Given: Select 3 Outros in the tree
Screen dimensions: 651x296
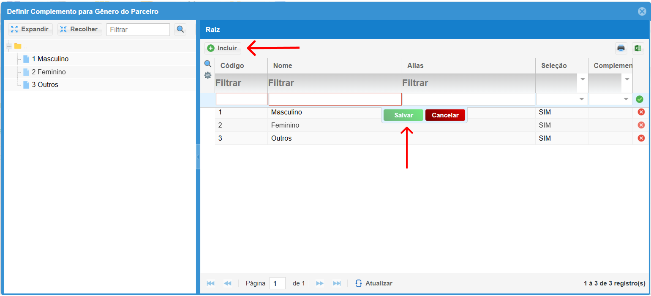Looking at the screenshot, I should [45, 84].
